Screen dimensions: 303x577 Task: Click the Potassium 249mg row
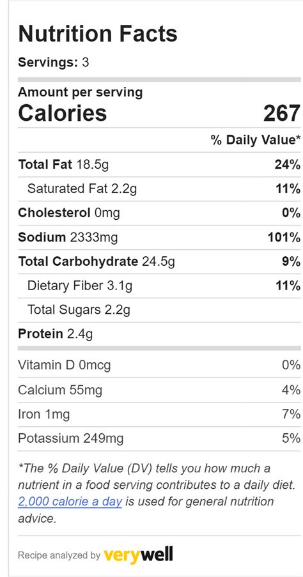159,438
